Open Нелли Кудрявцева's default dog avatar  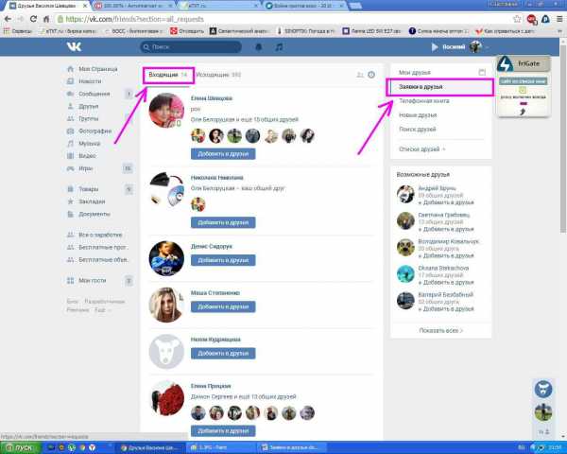pos(166,352)
